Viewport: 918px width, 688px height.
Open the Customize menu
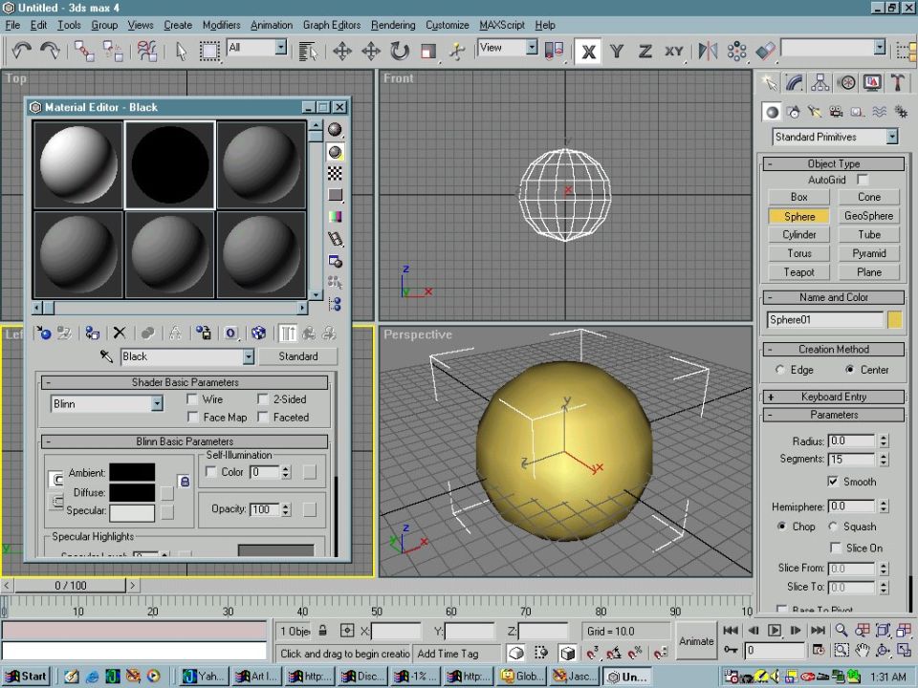click(448, 25)
